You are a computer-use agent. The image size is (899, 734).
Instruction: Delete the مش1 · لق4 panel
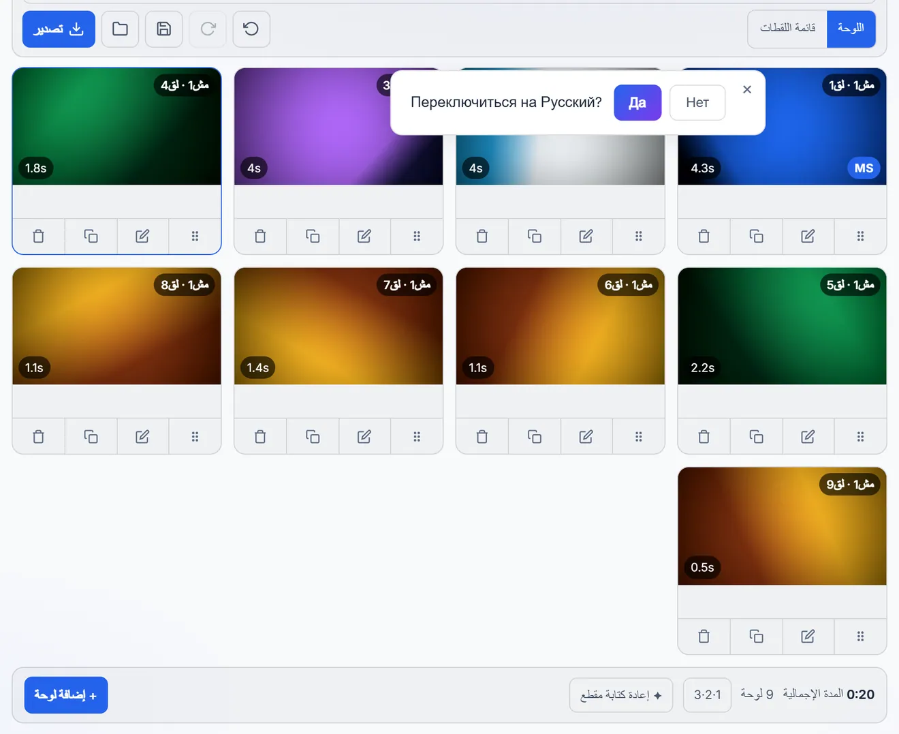pyautogui.click(x=39, y=236)
